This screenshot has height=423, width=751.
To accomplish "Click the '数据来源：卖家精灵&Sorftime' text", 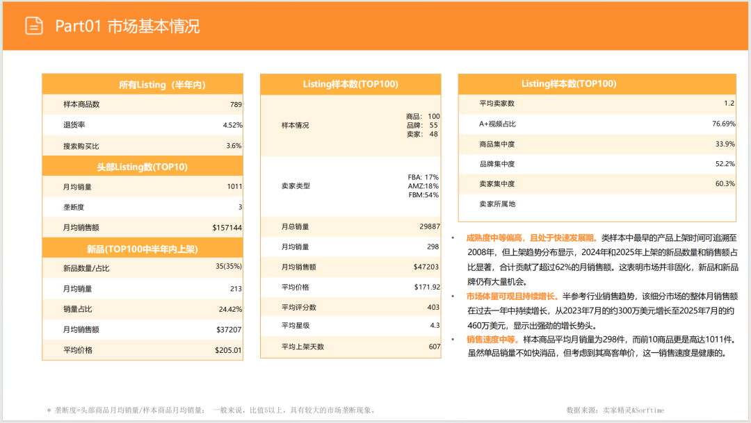I will point(615,410).
